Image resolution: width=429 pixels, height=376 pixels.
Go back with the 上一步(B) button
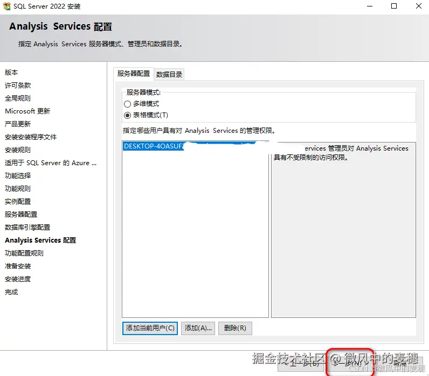coord(302,363)
